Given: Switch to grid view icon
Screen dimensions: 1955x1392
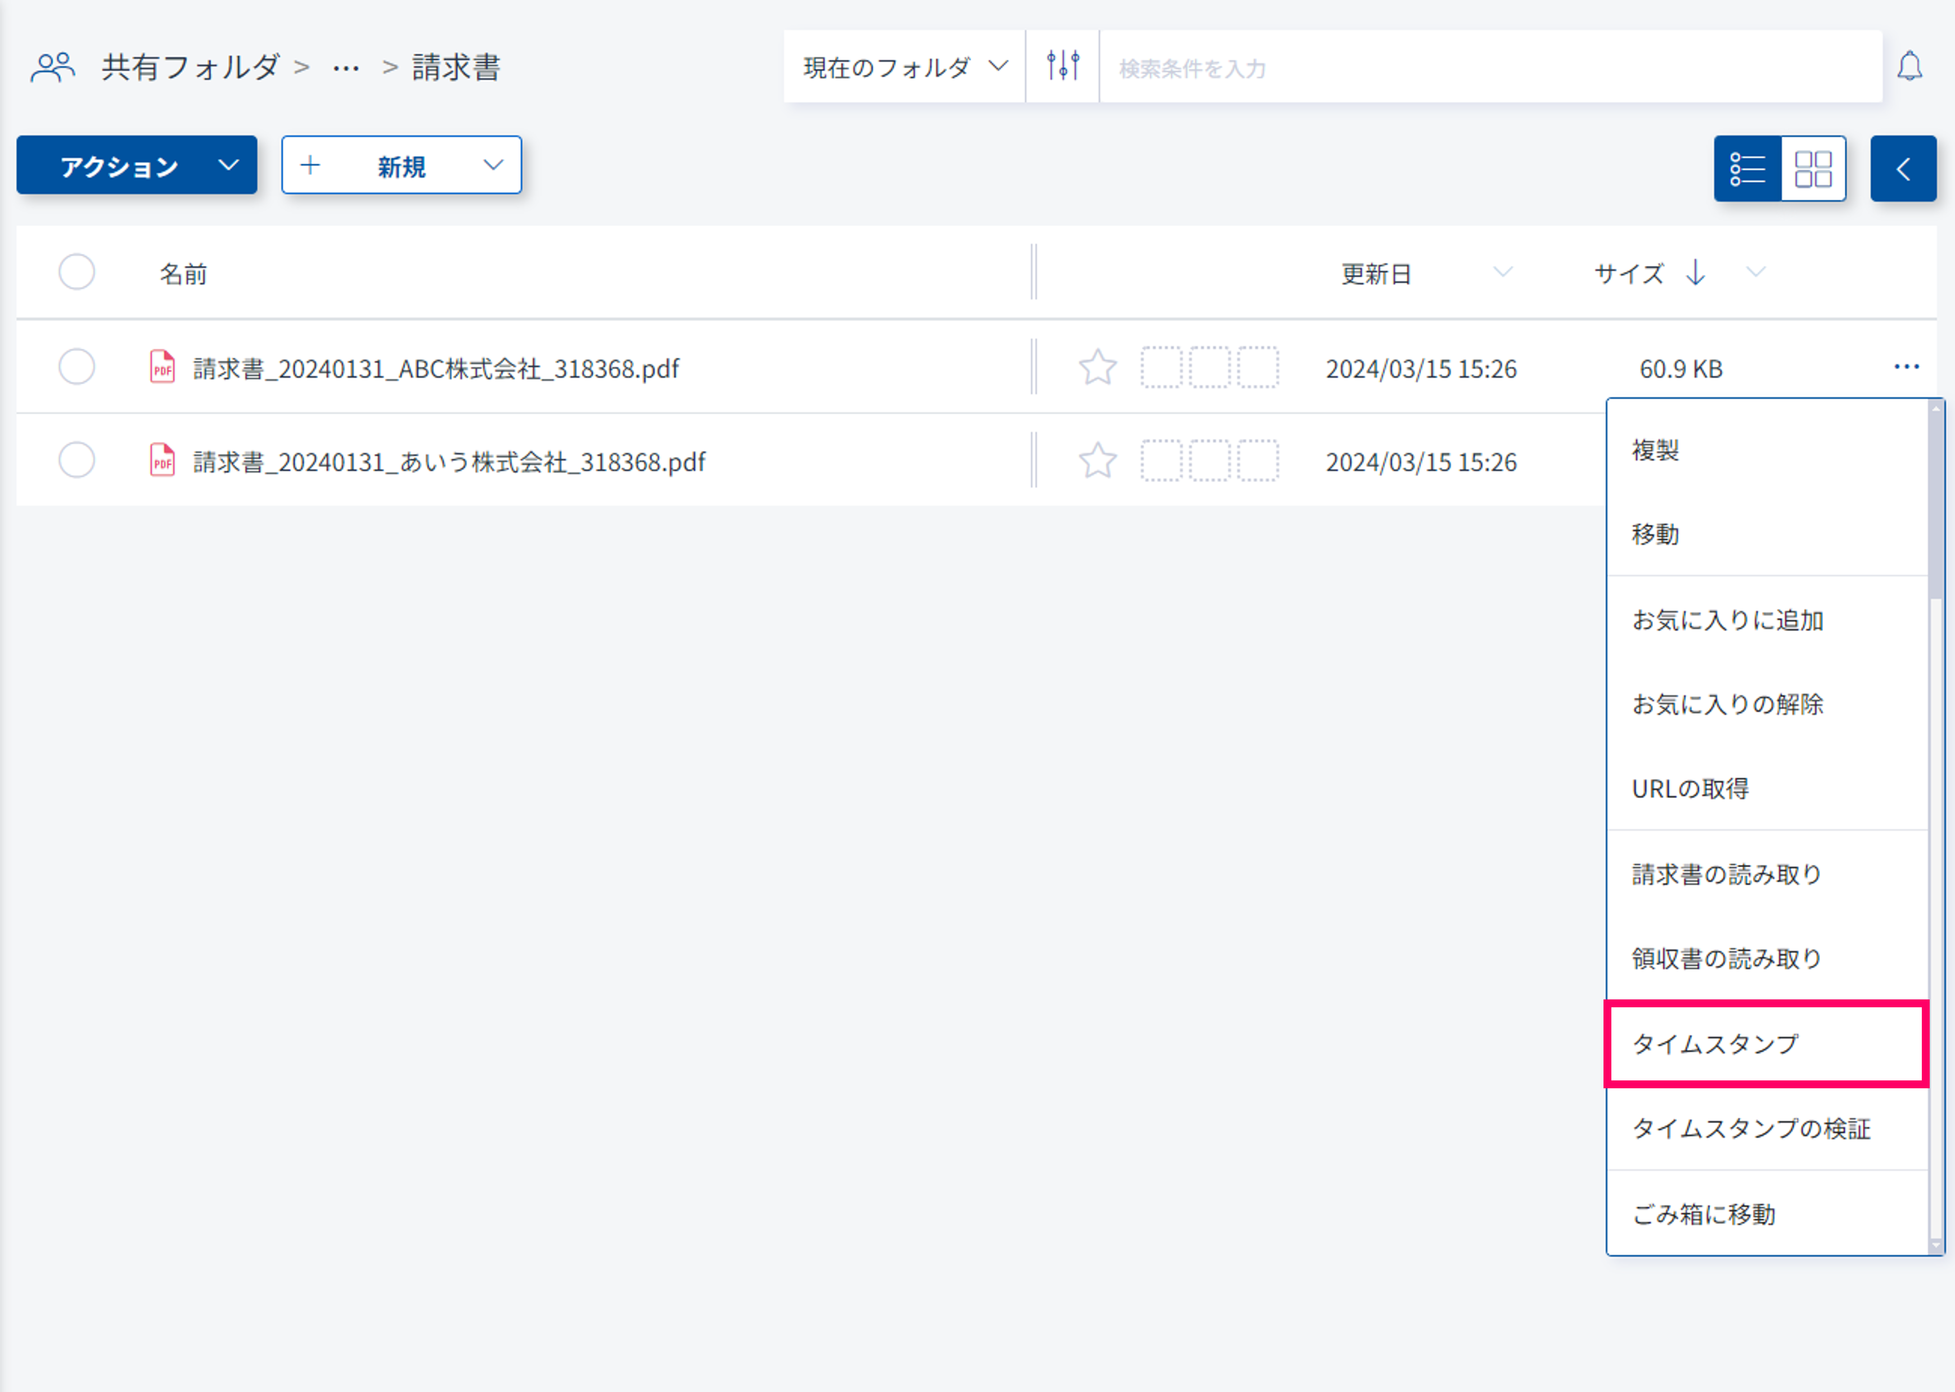Looking at the screenshot, I should coord(1813,168).
